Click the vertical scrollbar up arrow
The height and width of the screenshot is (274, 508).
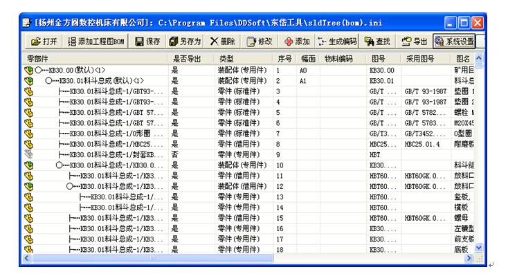click(478, 58)
